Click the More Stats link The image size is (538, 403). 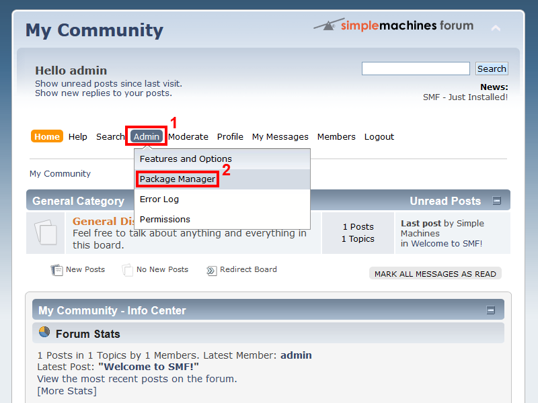67,391
